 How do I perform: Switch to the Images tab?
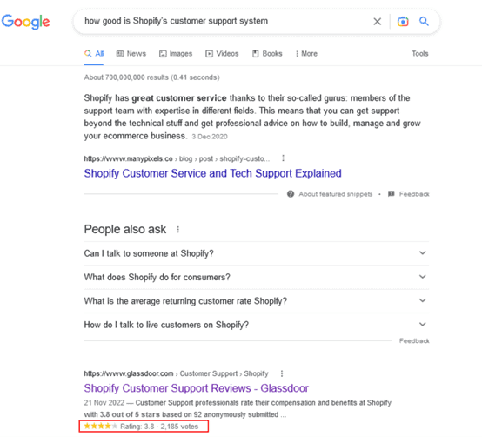[176, 54]
